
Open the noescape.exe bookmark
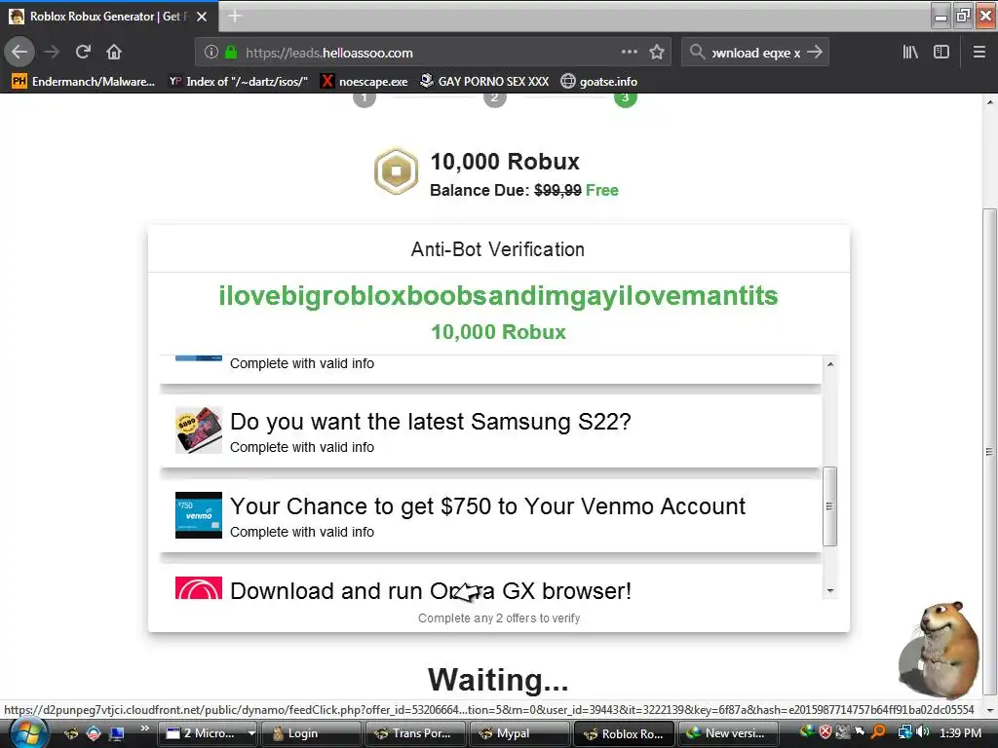(365, 82)
